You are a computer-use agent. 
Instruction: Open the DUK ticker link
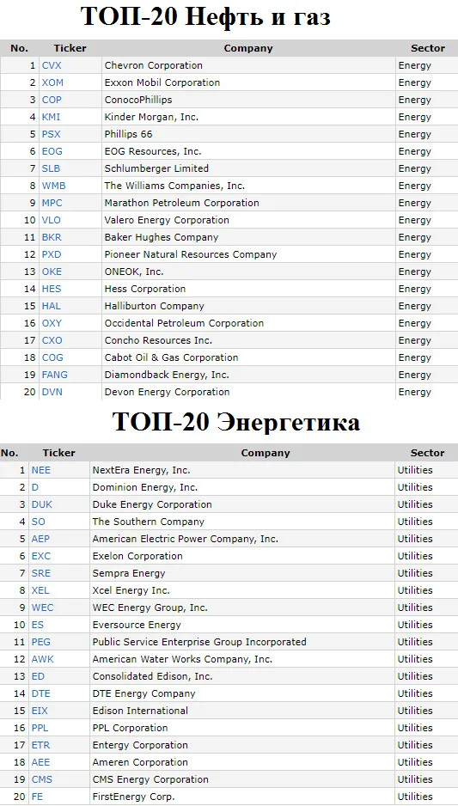click(x=41, y=504)
